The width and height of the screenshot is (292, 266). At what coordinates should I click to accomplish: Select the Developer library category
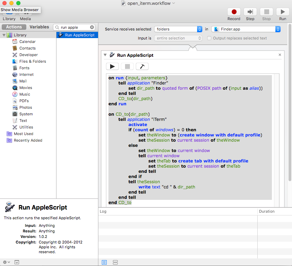[28, 55]
